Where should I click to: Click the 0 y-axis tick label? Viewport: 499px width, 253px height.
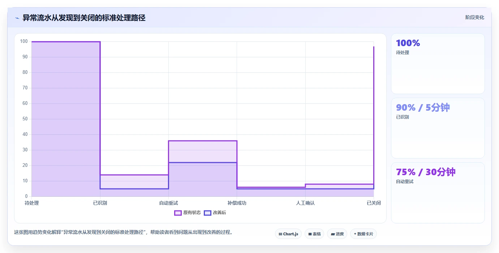coord(26,196)
